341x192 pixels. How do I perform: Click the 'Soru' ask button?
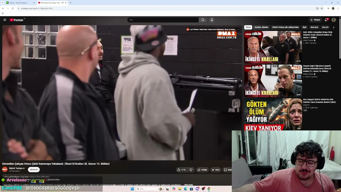pos(216,170)
